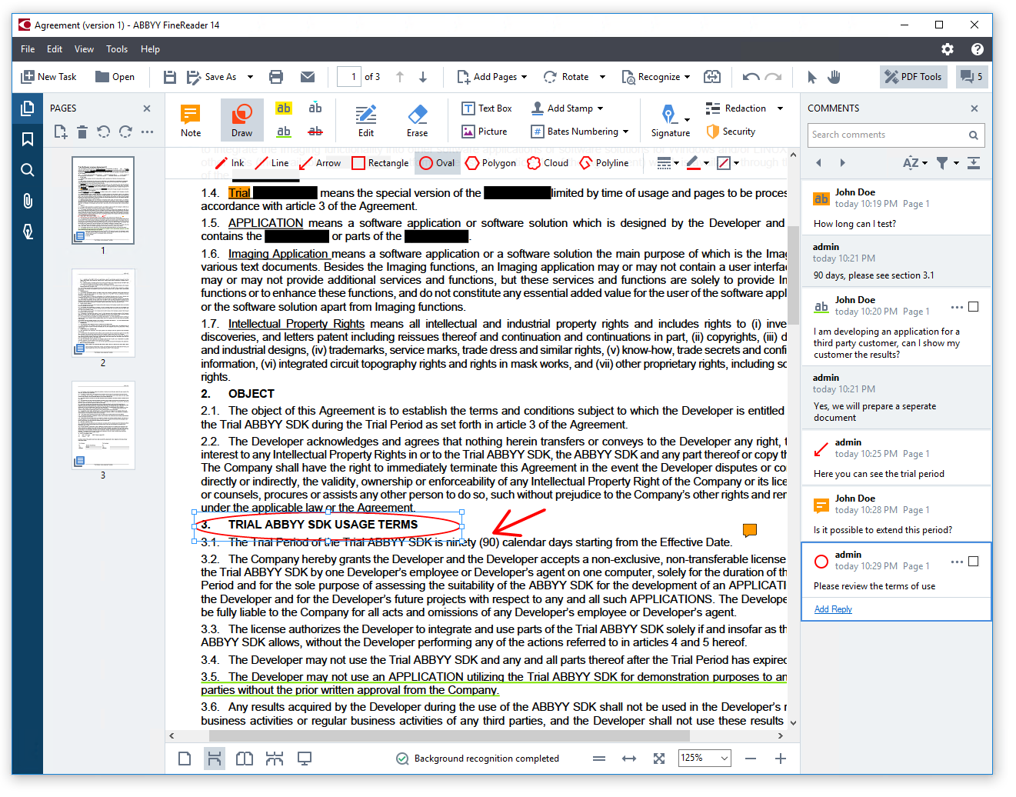Tick checkbox on John Doe's 10:20 PM comment
1016x797 pixels.
point(974,307)
